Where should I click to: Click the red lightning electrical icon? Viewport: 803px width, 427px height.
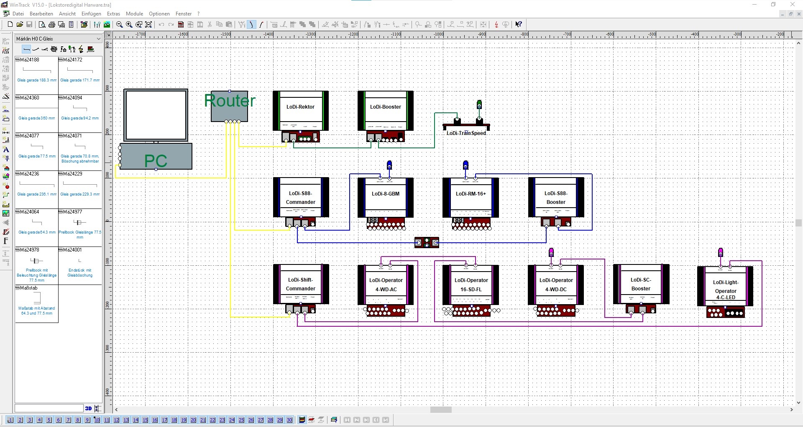tap(496, 25)
